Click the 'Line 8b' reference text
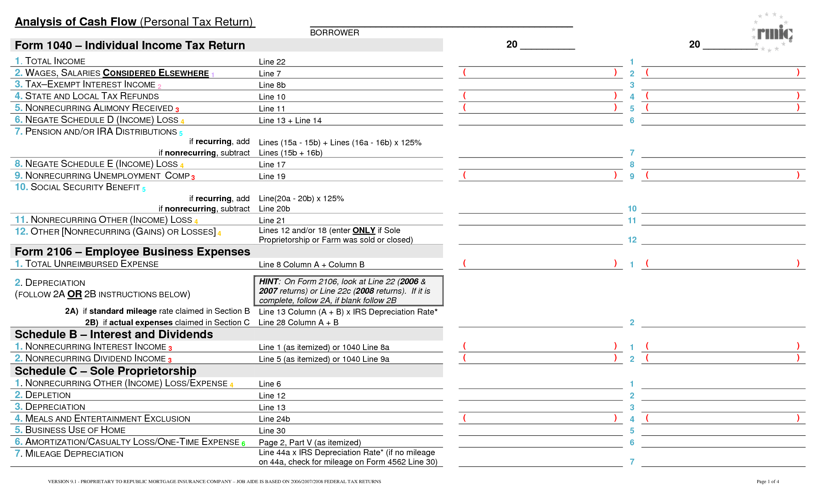827x502 pixels. pos(272,85)
